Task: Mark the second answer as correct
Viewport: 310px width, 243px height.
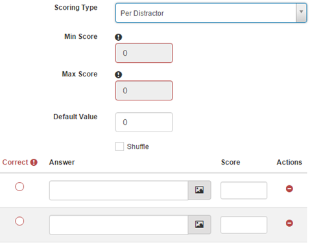Action: pos(19,221)
